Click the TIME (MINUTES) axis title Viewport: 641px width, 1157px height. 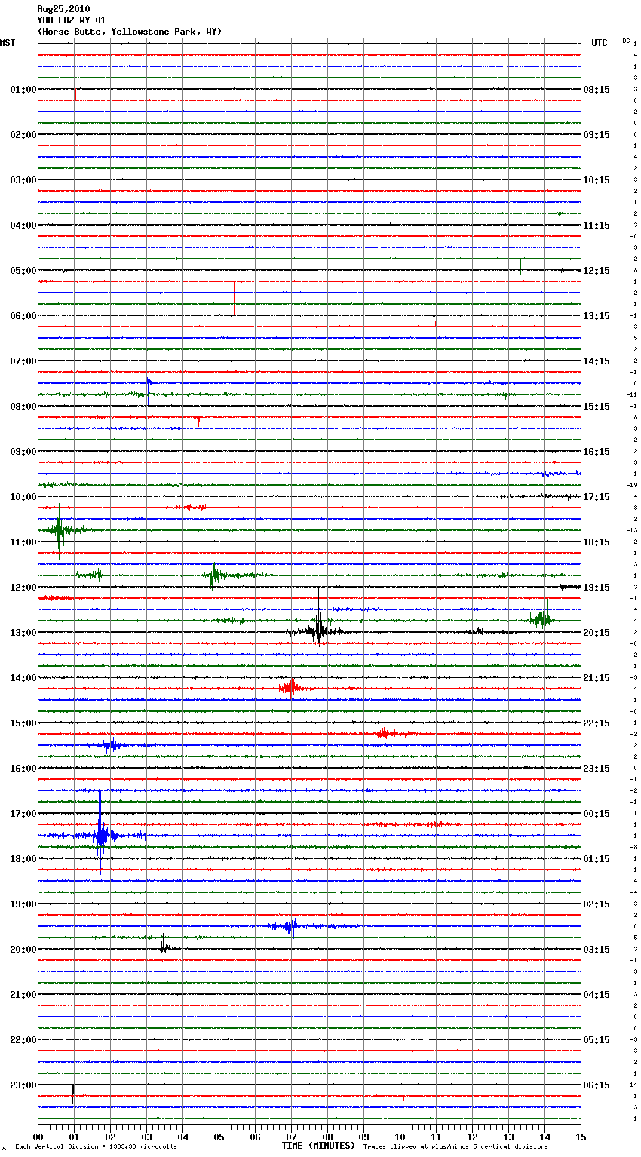pos(317,1146)
